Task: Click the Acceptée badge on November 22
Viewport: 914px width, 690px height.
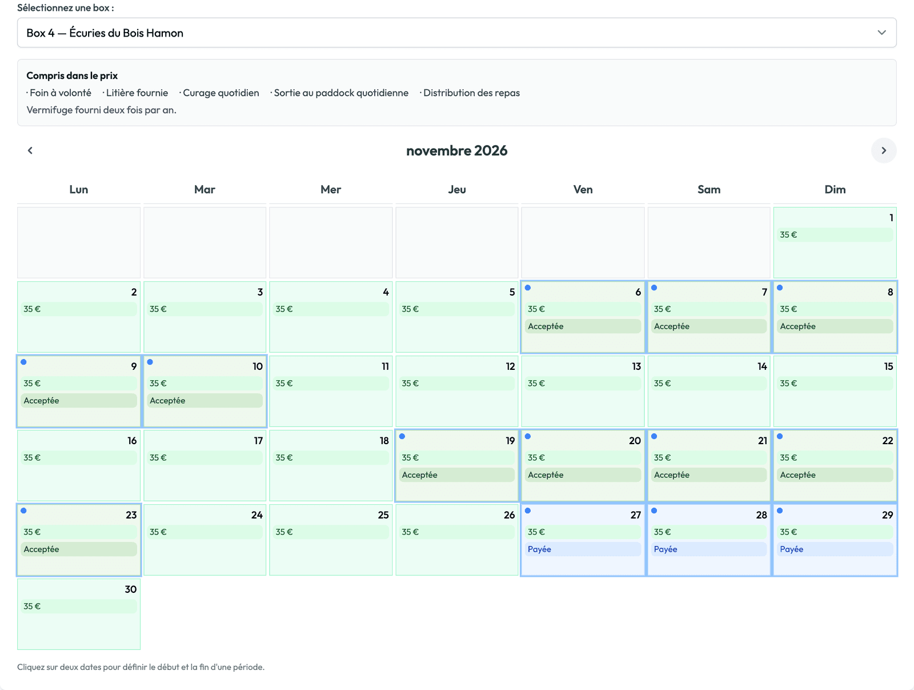Action: (x=835, y=475)
